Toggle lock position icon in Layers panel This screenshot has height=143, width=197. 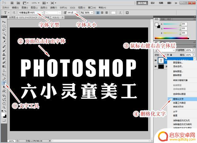coord(168,55)
